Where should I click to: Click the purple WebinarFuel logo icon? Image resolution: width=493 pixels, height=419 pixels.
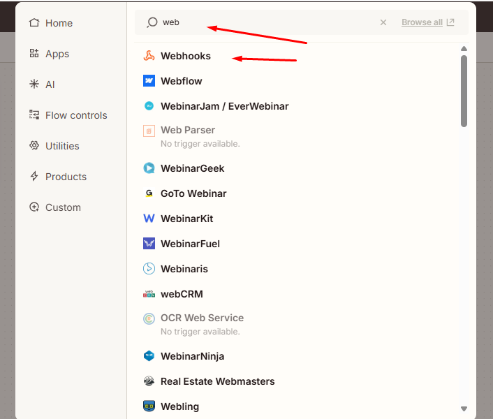click(x=149, y=244)
